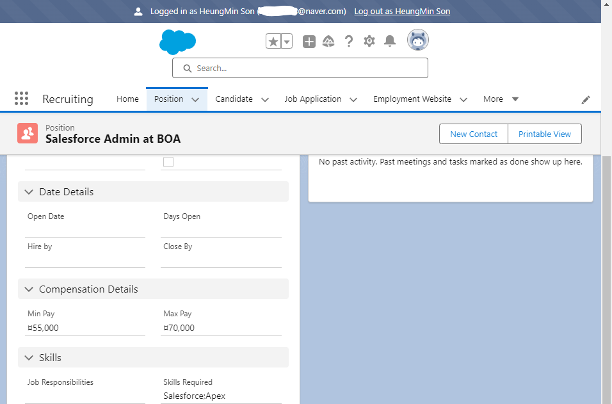Viewport: 612px width, 404px height.
Task: Open the Position tab
Action: [168, 99]
